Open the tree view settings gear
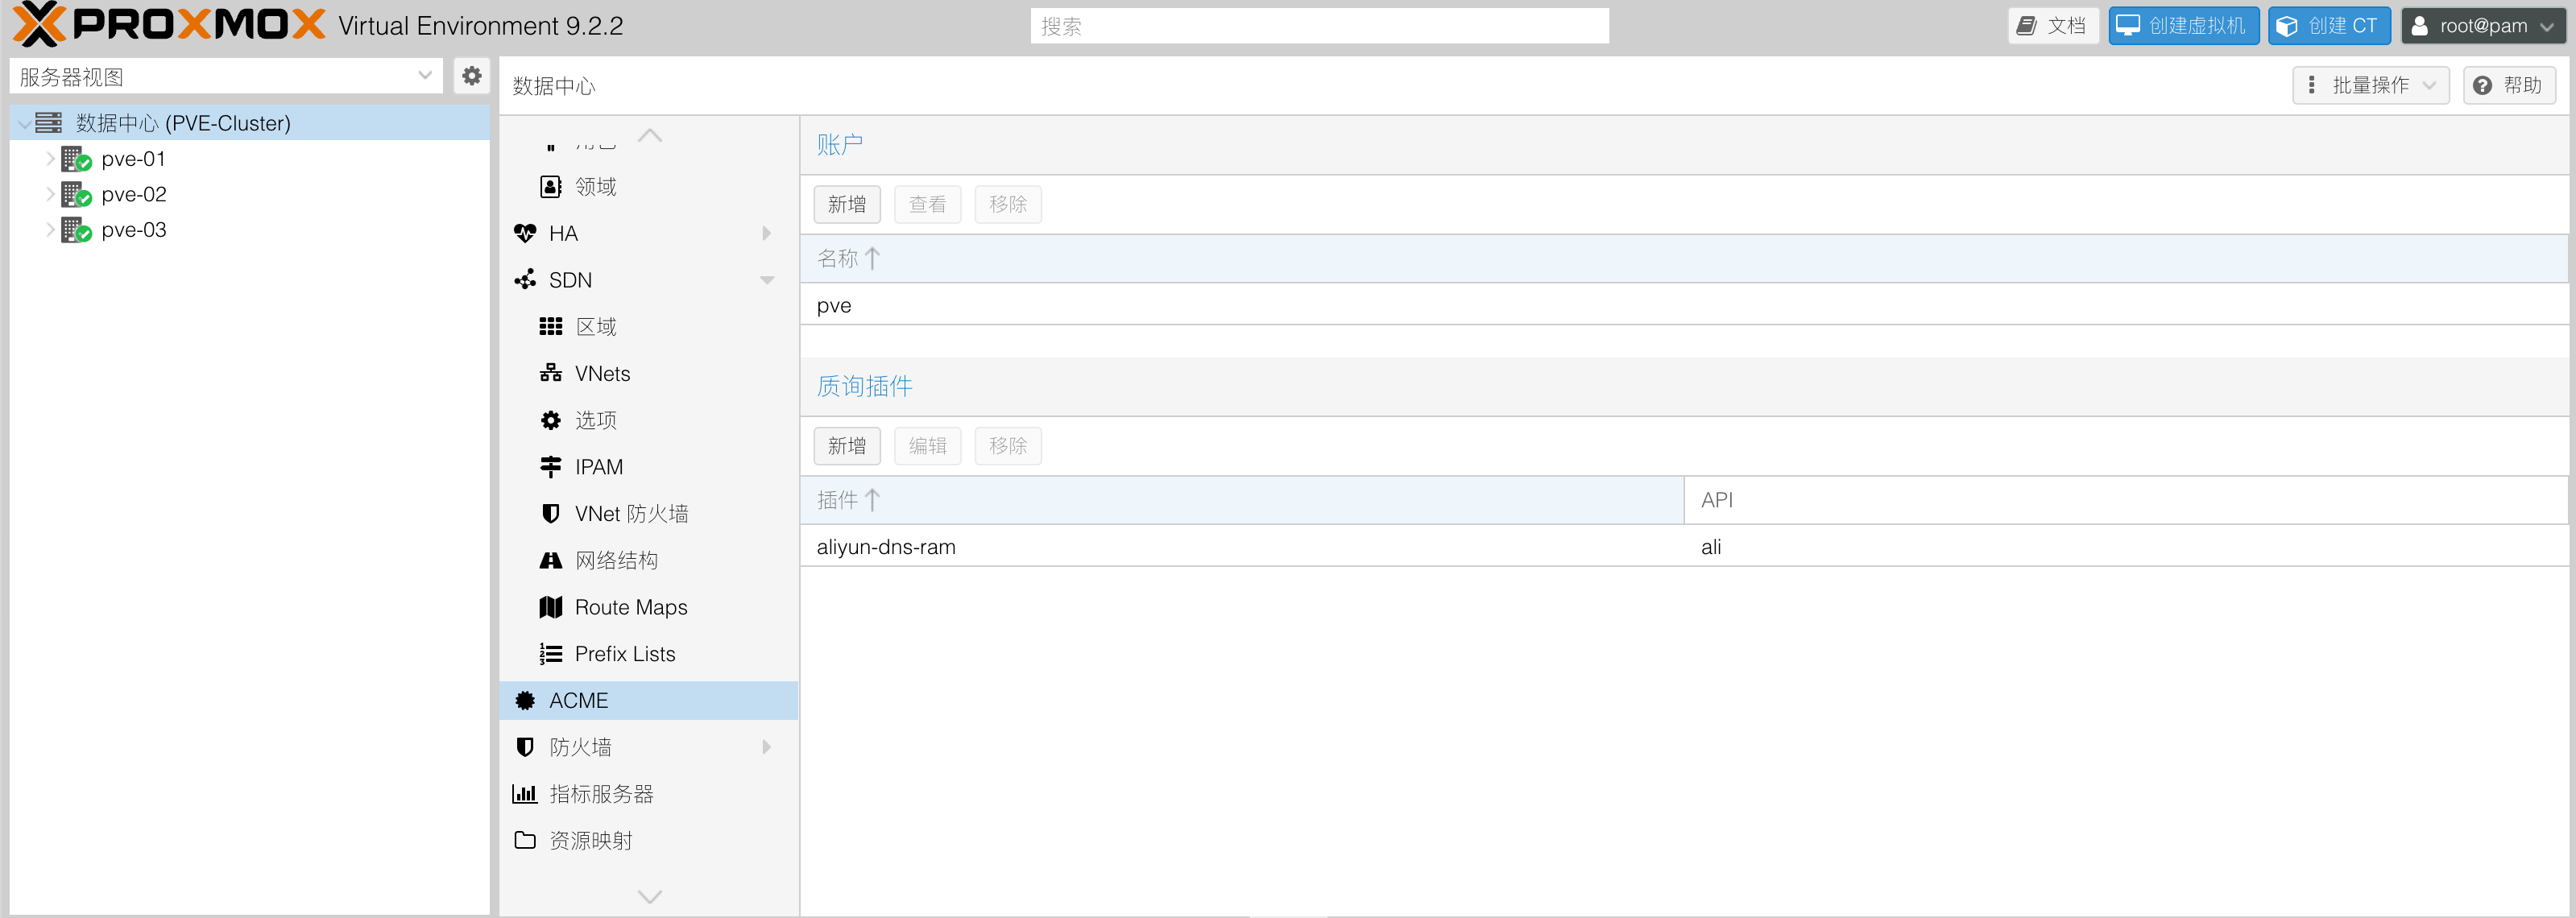 tap(472, 76)
